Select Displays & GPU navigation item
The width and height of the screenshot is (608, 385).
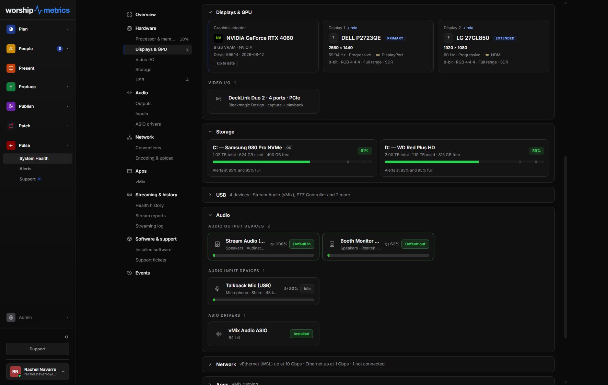click(158, 49)
